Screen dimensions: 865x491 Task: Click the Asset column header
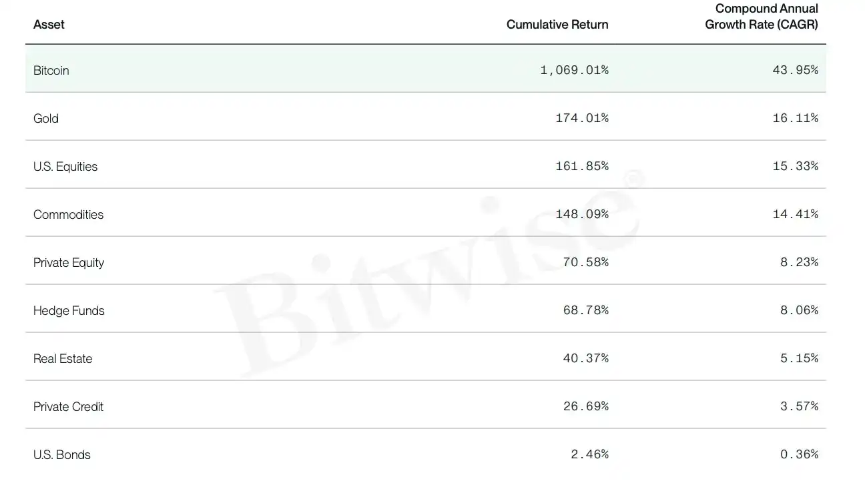coord(49,25)
